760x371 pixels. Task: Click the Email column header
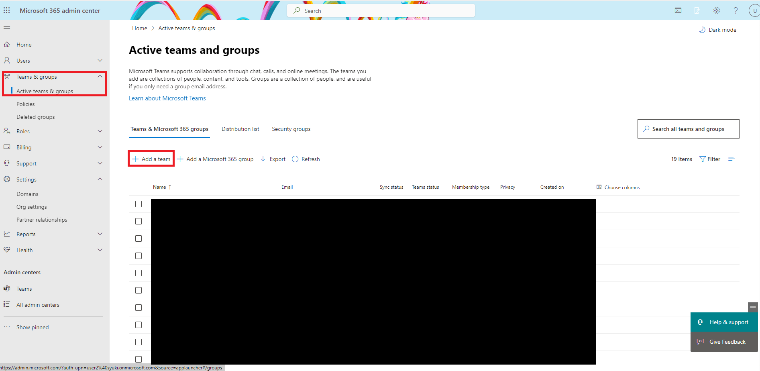click(287, 187)
